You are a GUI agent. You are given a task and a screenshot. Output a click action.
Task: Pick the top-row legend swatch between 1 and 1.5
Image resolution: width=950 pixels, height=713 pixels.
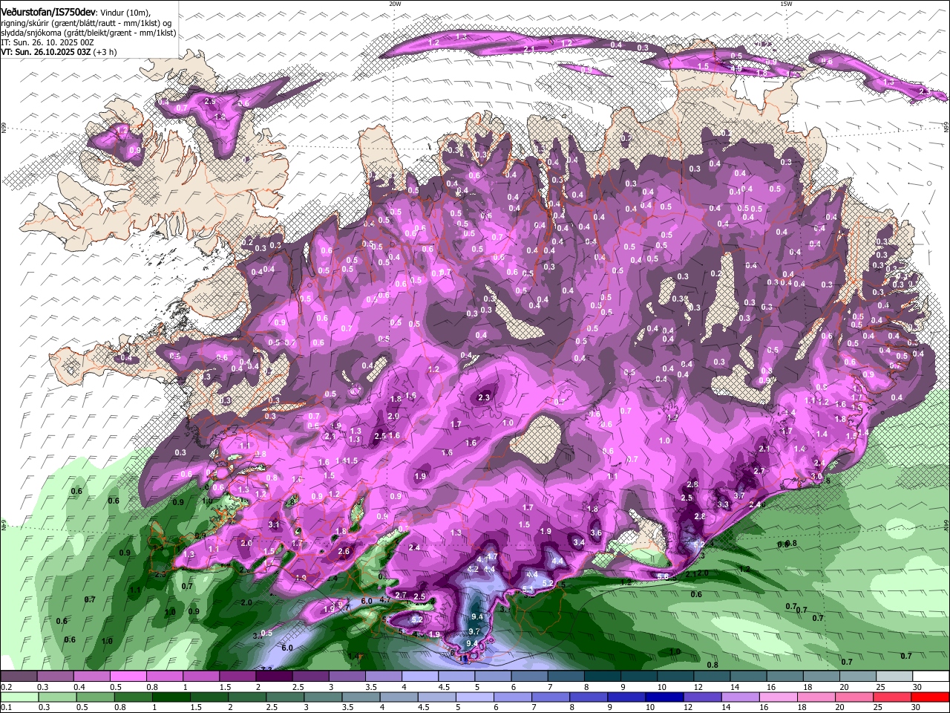[201, 676]
